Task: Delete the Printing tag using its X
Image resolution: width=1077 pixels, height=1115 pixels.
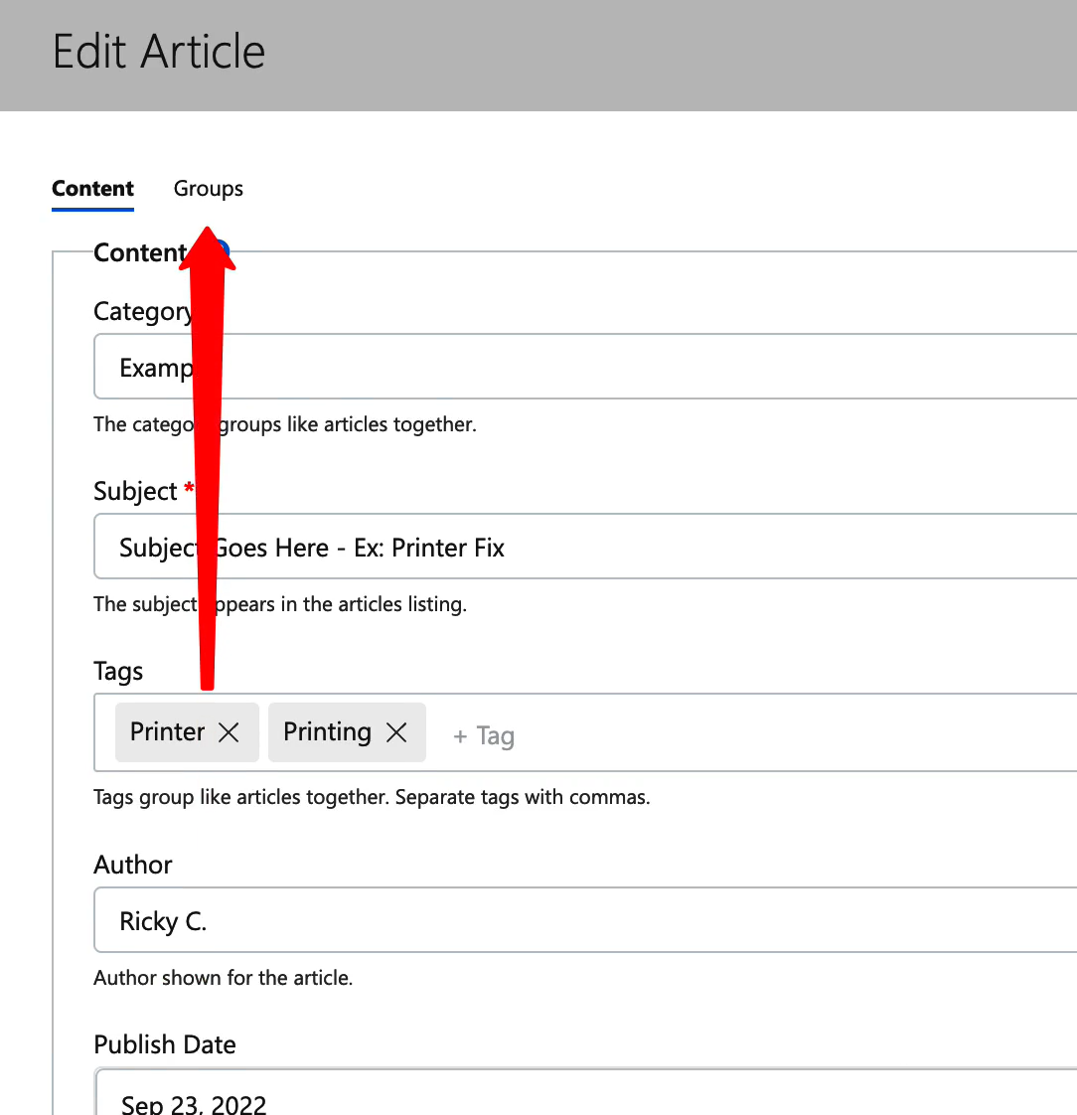Action: click(x=396, y=732)
